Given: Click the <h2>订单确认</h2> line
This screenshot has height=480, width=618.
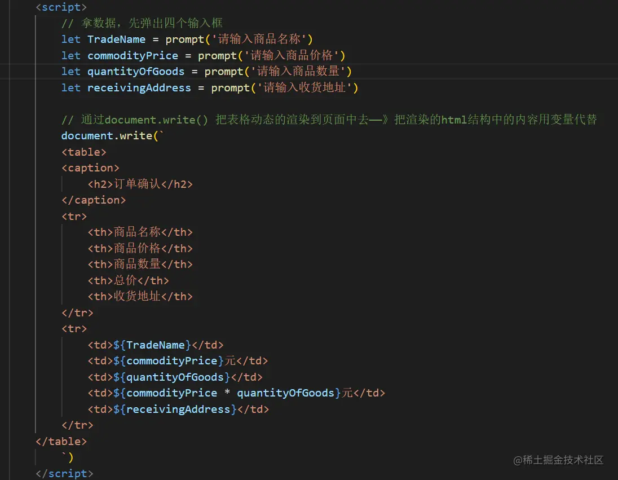Looking at the screenshot, I should pos(140,184).
